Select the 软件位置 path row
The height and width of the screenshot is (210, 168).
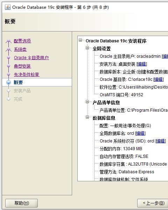pos(134,87)
